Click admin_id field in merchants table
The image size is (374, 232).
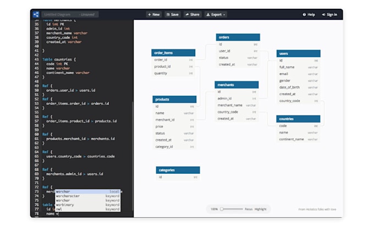click(x=237, y=98)
